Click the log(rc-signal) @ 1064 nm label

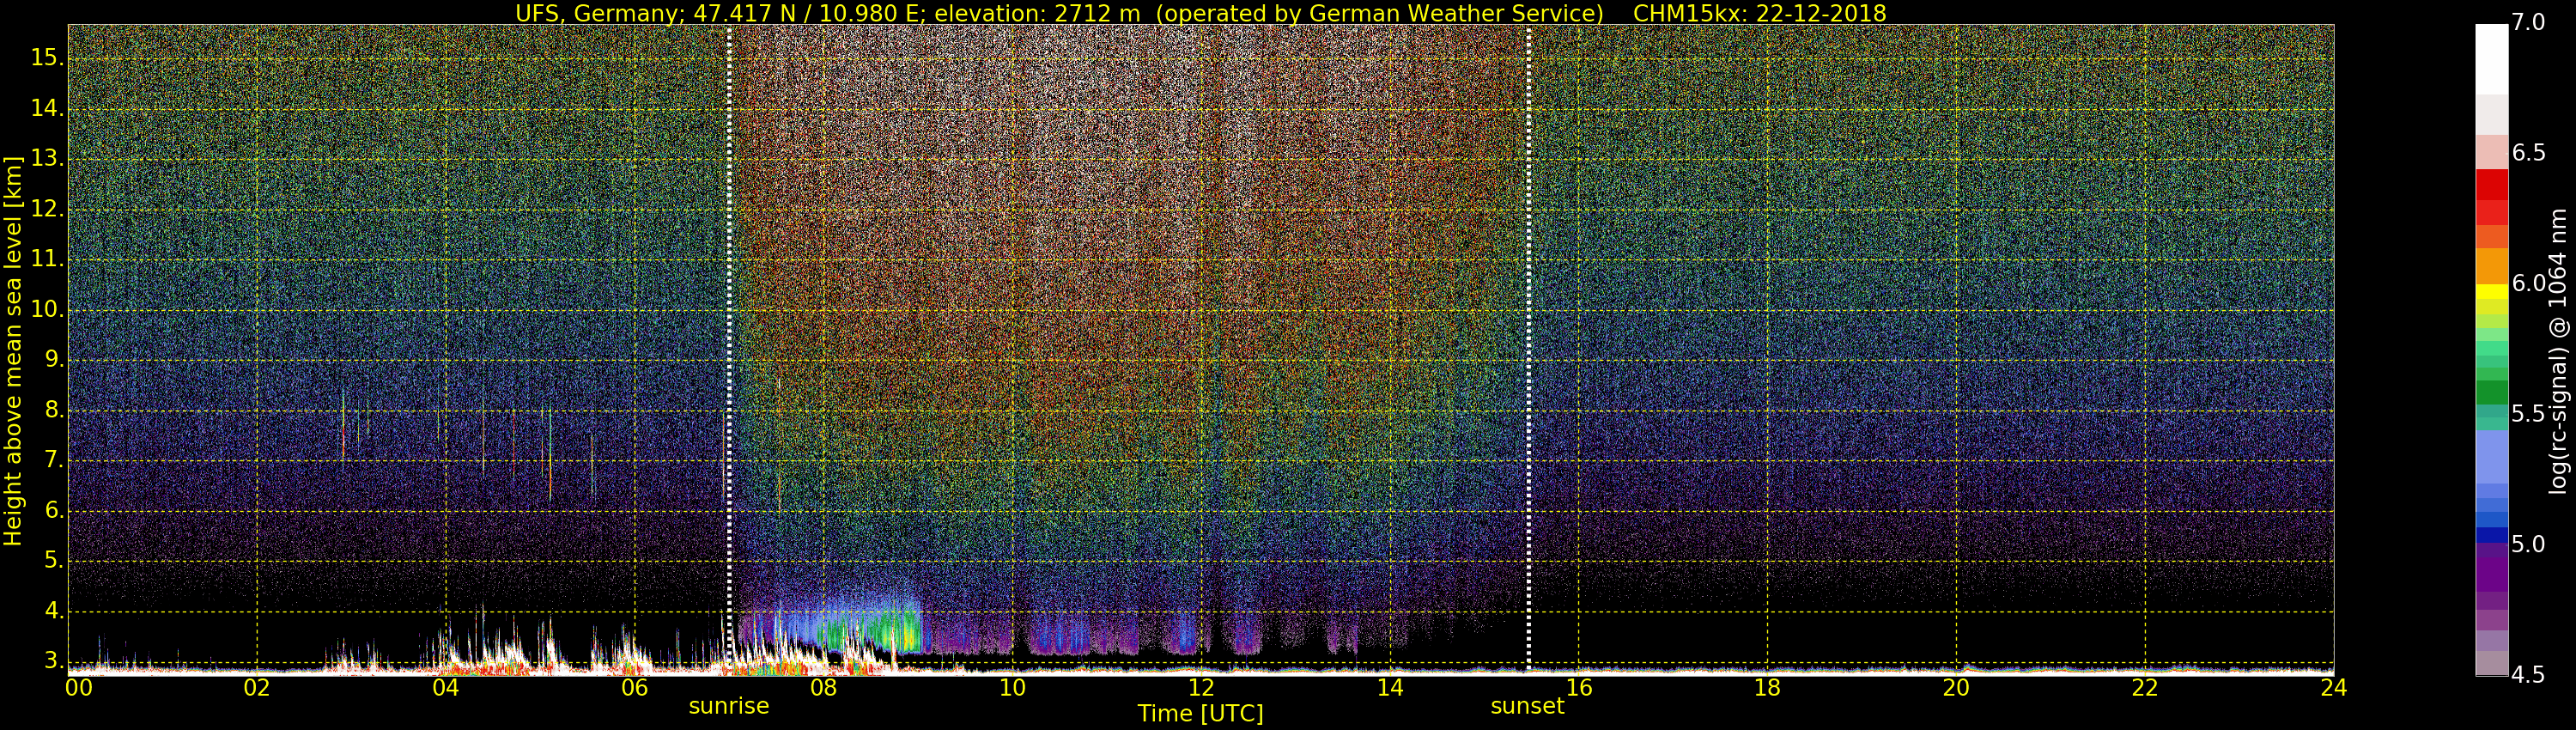coord(2558,351)
